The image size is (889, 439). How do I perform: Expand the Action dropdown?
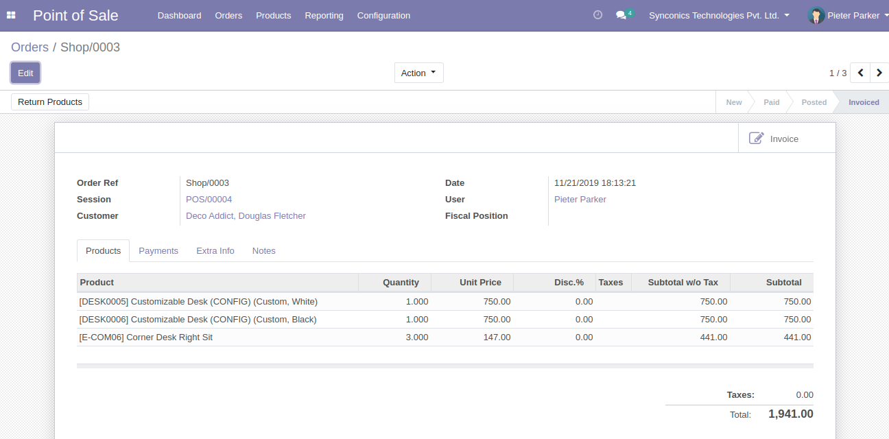(x=418, y=73)
